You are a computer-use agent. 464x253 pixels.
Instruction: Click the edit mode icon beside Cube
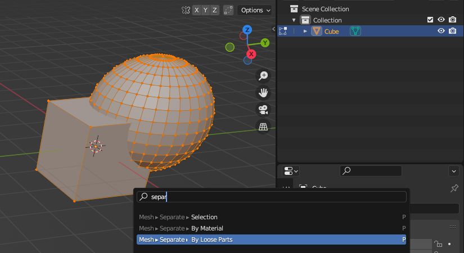click(x=282, y=31)
